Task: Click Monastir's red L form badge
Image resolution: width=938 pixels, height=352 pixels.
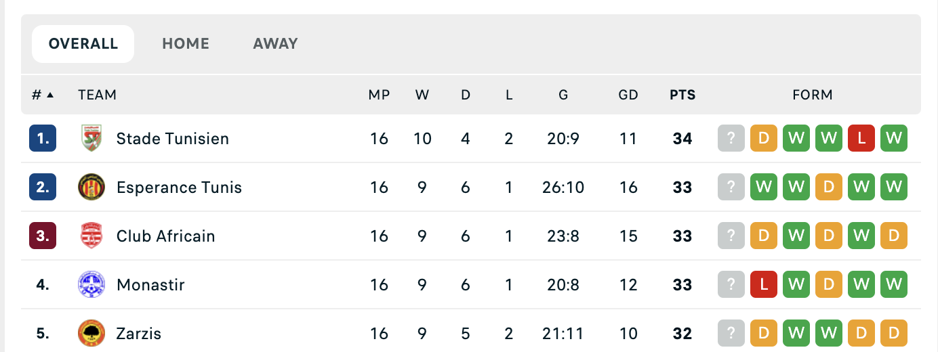Action: tap(764, 285)
